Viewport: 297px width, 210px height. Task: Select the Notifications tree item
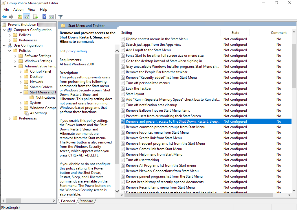click(x=45, y=97)
